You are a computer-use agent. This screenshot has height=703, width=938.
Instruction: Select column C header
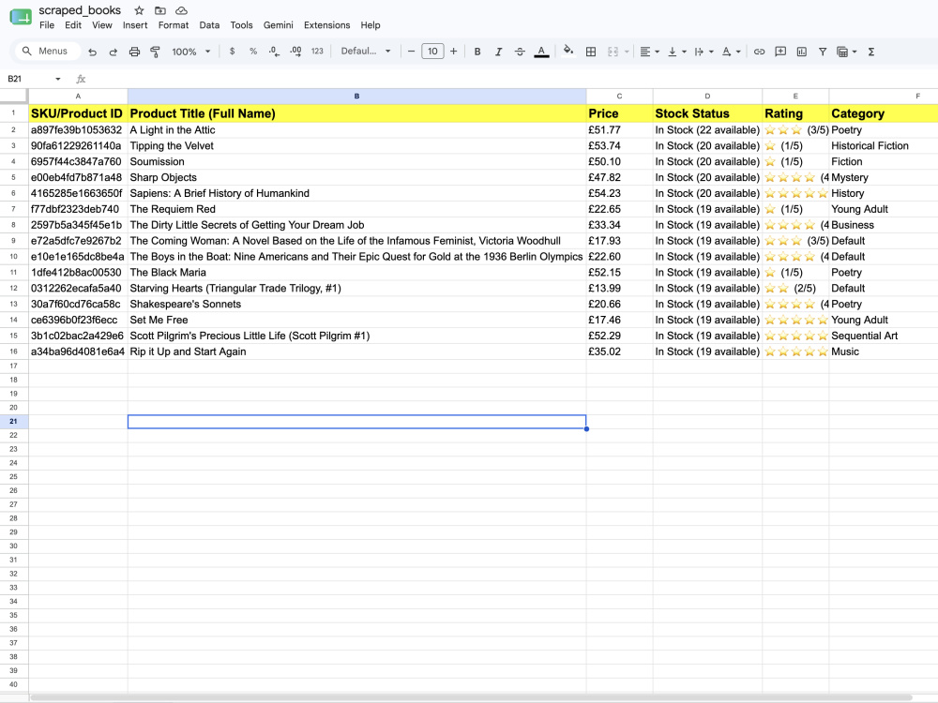[x=619, y=96]
